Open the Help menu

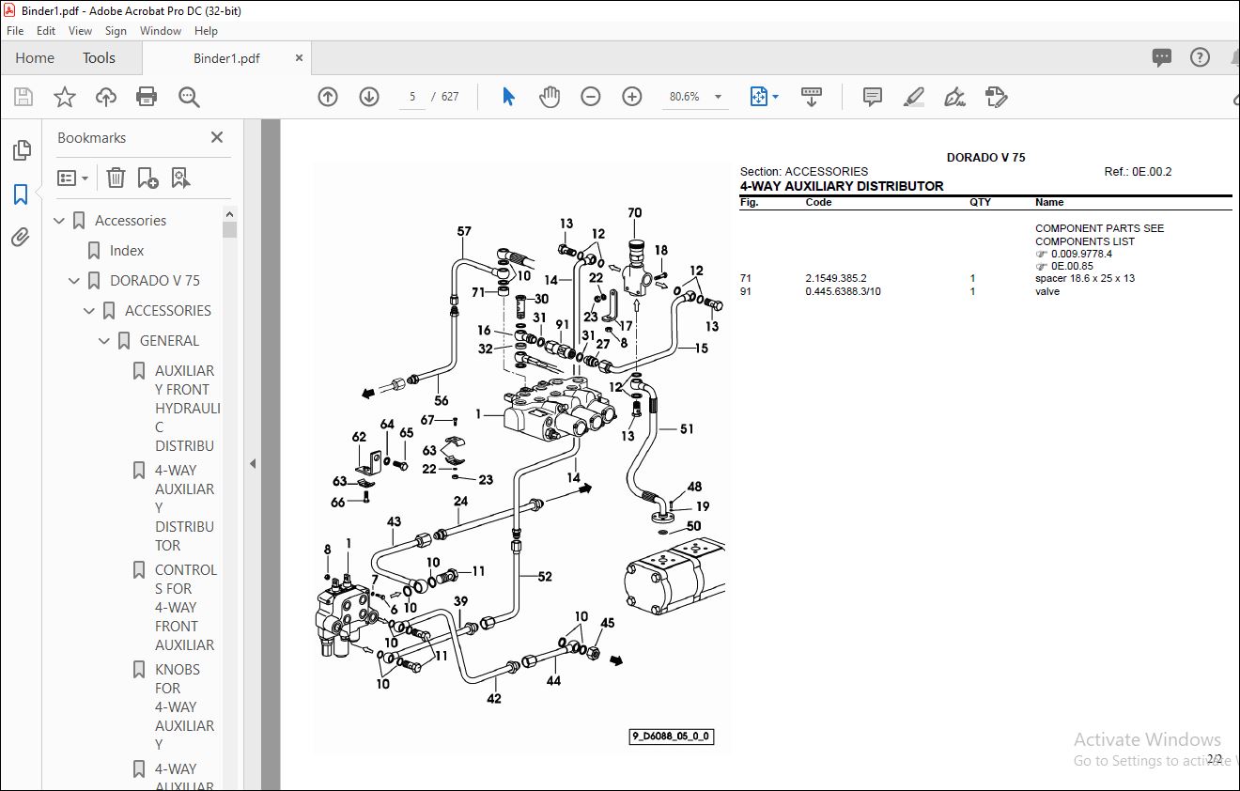pos(206,31)
